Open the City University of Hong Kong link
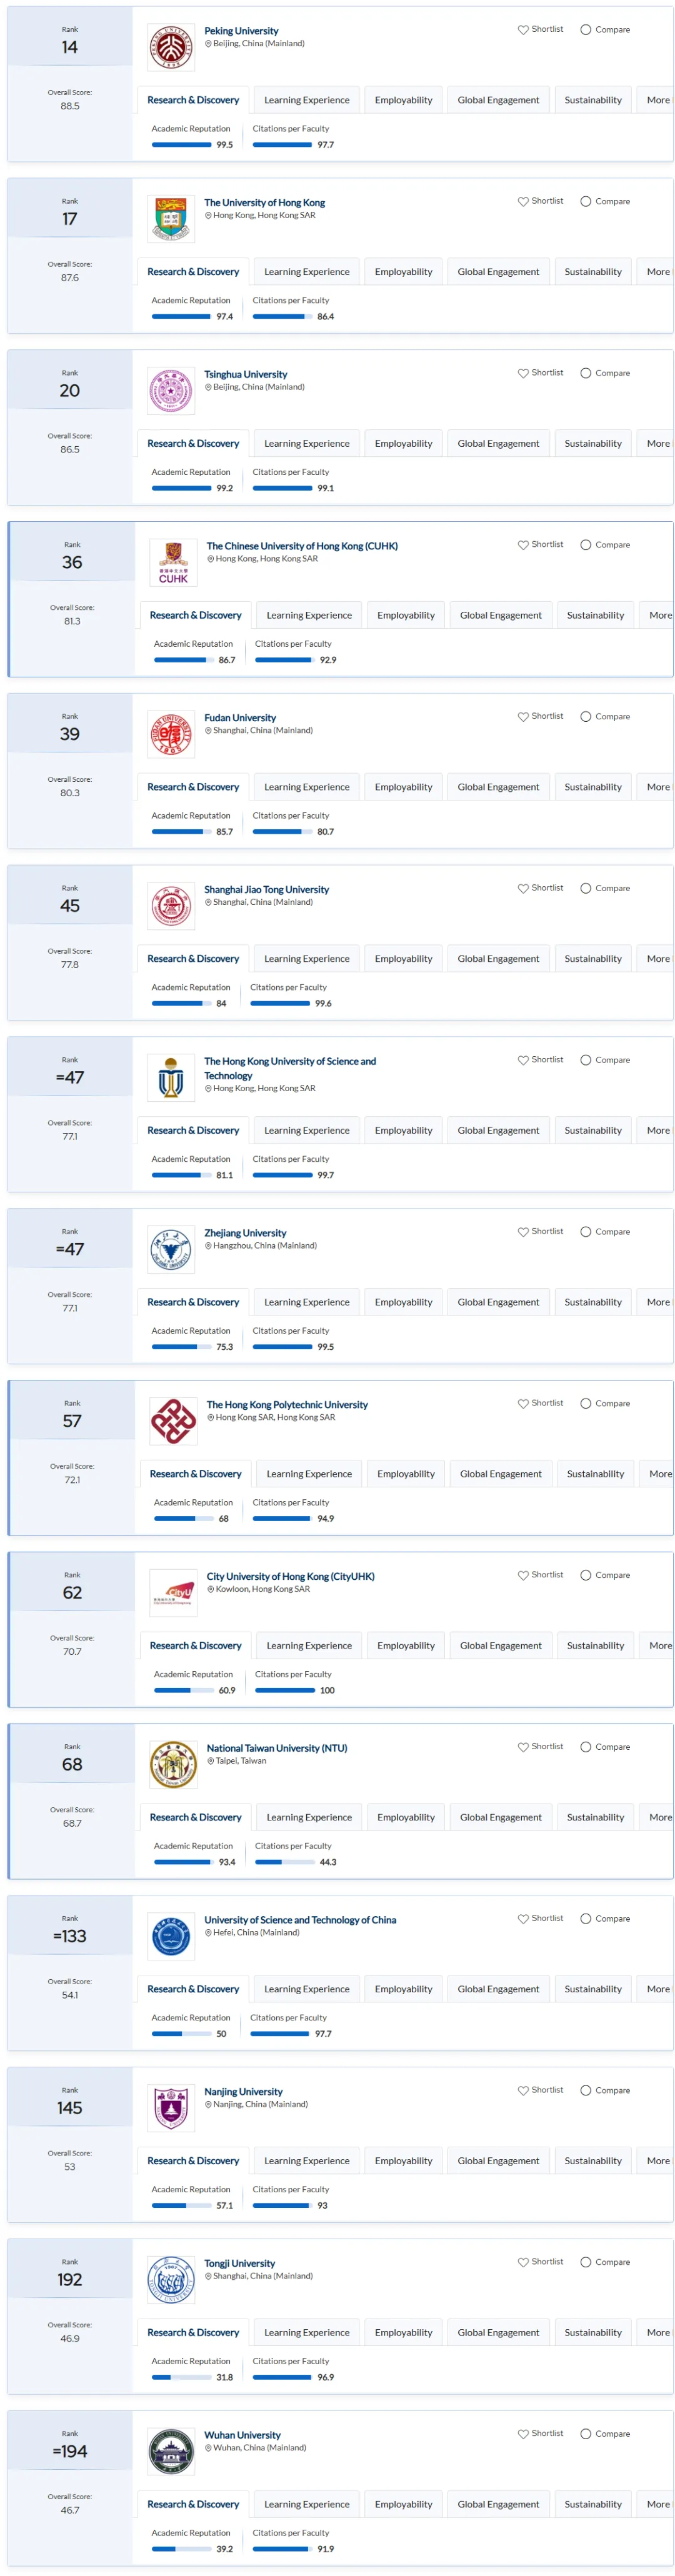Viewport: 675px width, 2576px height. (291, 1577)
